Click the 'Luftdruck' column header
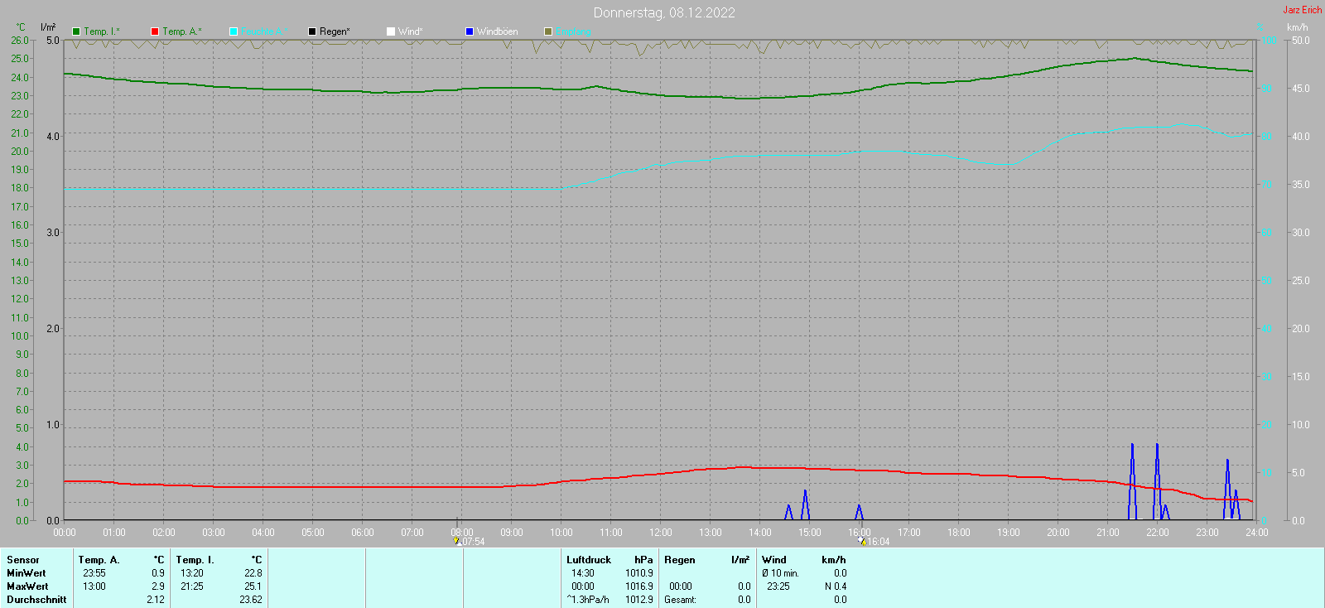 click(589, 560)
